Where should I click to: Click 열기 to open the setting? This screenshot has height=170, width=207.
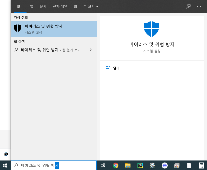pyautogui.click(x=116, y=68)
